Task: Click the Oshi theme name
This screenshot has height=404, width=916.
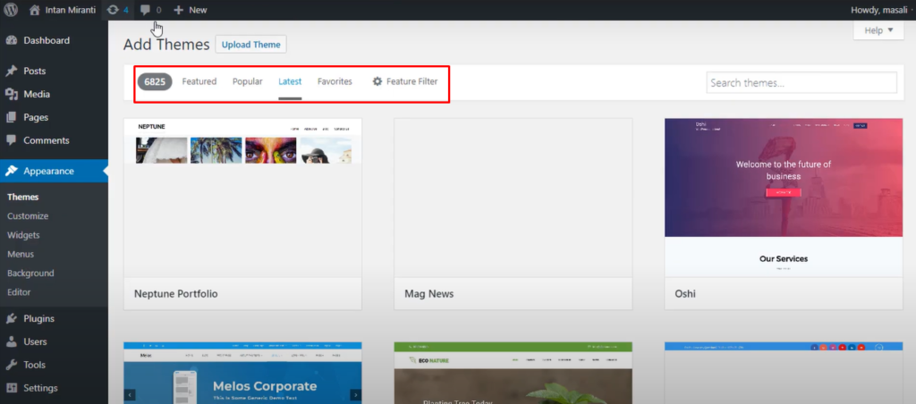Action: tap(685, 294)
